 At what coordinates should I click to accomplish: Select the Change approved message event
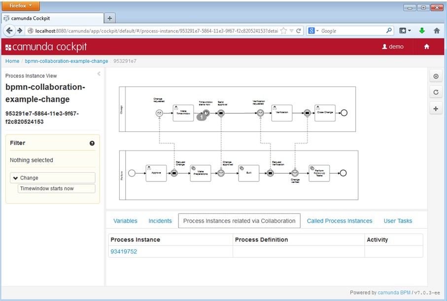click(221, 173)
